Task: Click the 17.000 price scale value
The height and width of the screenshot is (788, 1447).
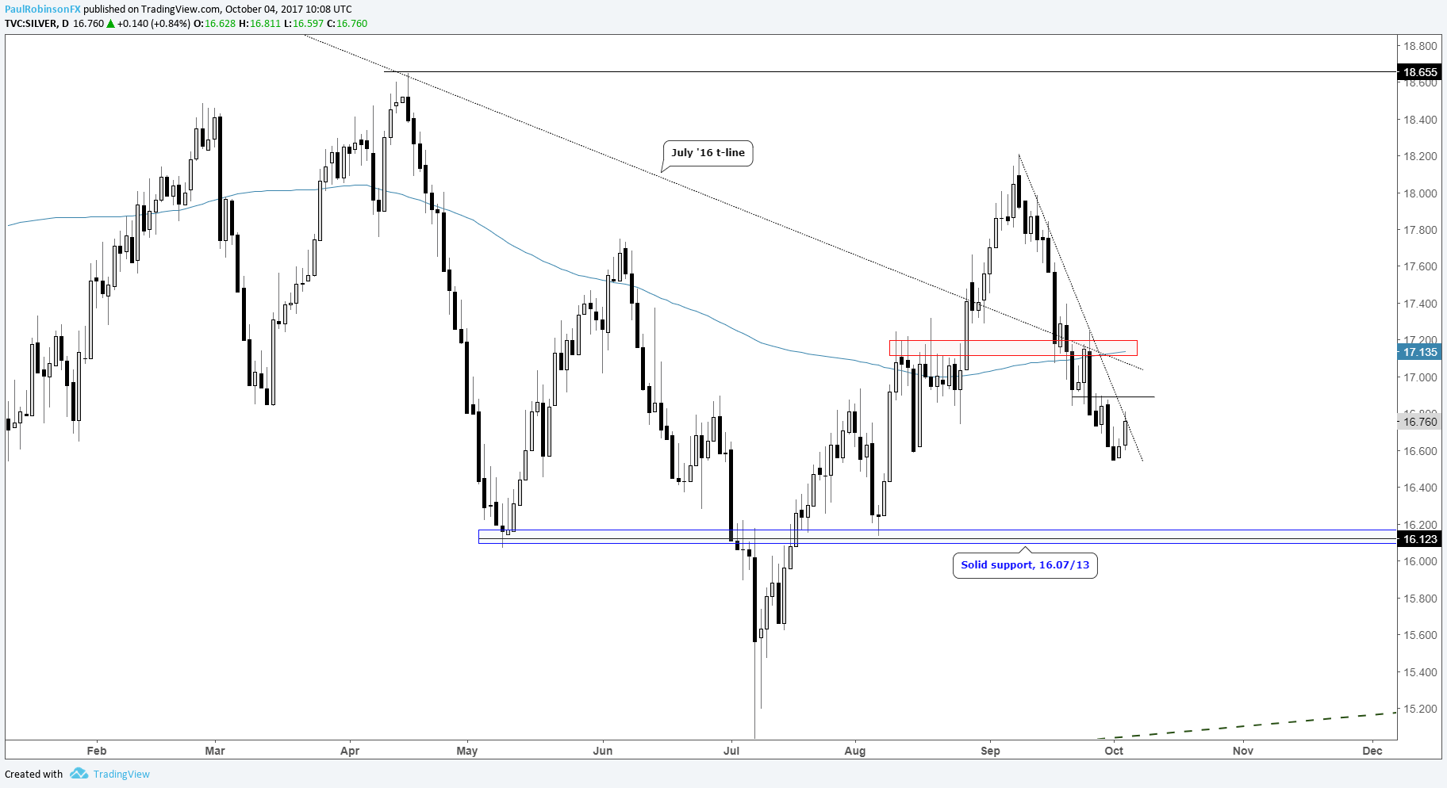Action: tap(1420, 377)
